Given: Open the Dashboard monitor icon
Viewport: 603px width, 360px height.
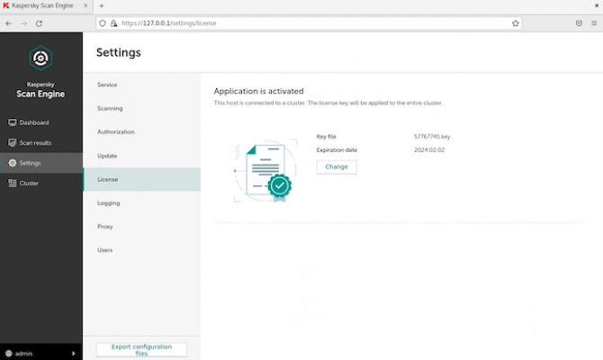Looking at the screenshot, I should pos(13,122).
